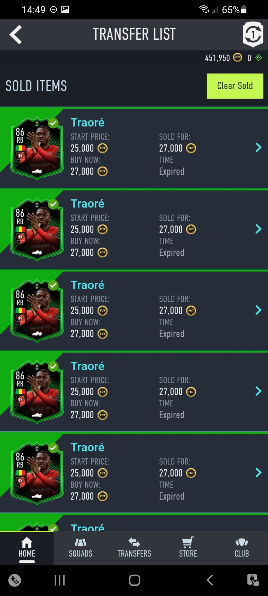The width and height of the screenshot is (268, 596).
Task: Expand the second Traoré listing chevron
Action: point(258,229)
